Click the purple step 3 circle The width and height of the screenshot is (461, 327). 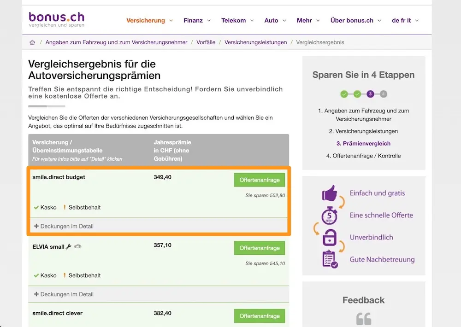coord(370,94)
